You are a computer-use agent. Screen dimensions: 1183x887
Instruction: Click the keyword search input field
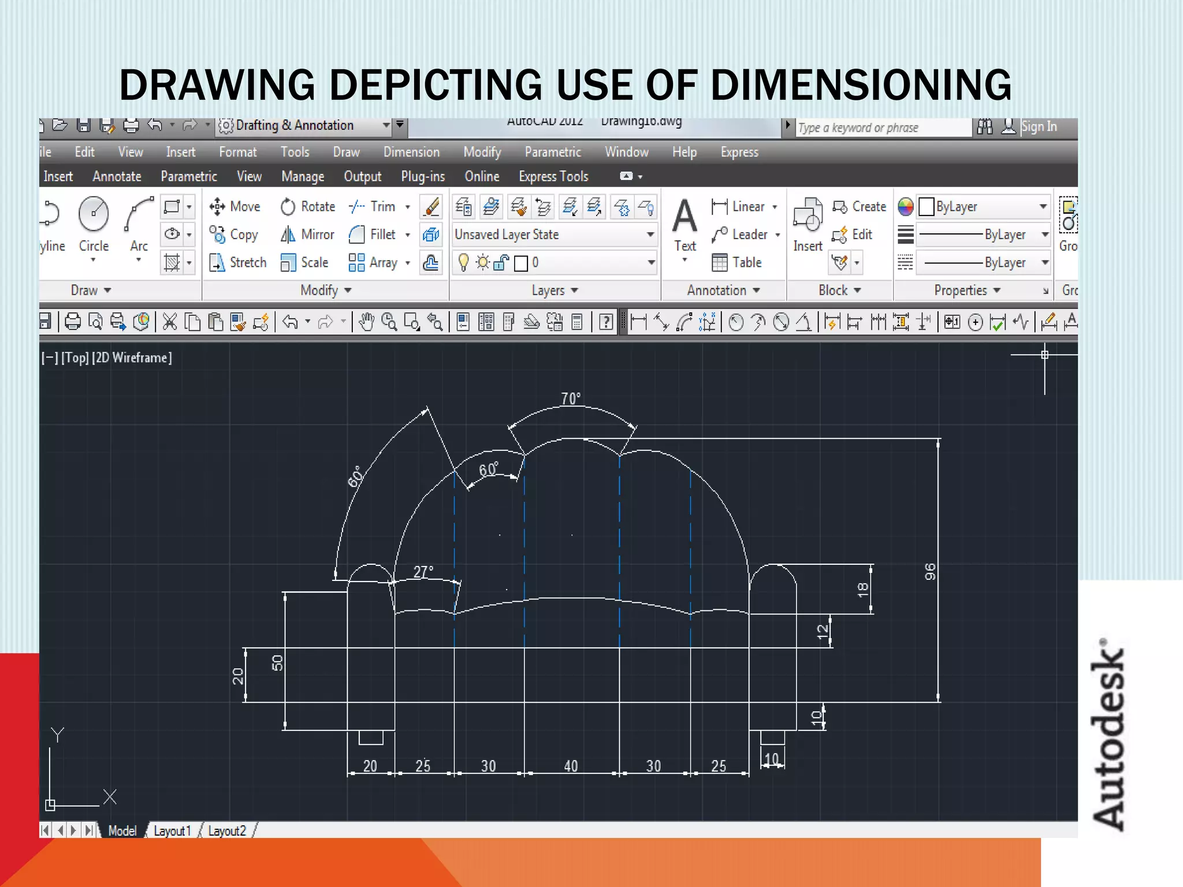[x=883, y=128]
